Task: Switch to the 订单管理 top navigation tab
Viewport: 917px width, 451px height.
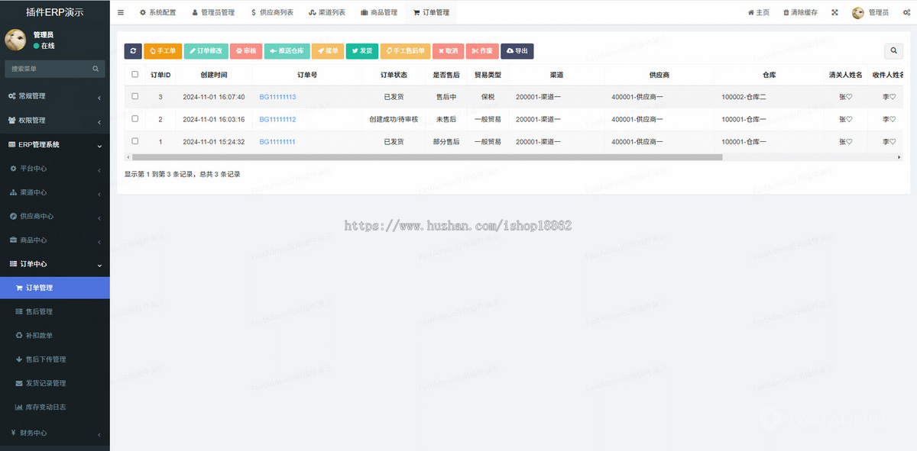Action: click(432, 12)
